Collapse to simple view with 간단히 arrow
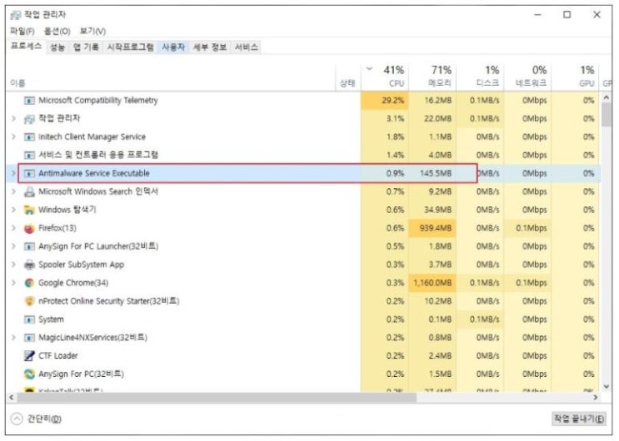 [x=17, y=419]
